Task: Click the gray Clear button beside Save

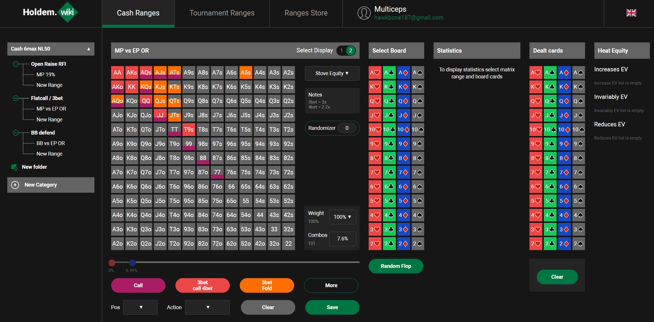Action: click(x=268, y=307)
